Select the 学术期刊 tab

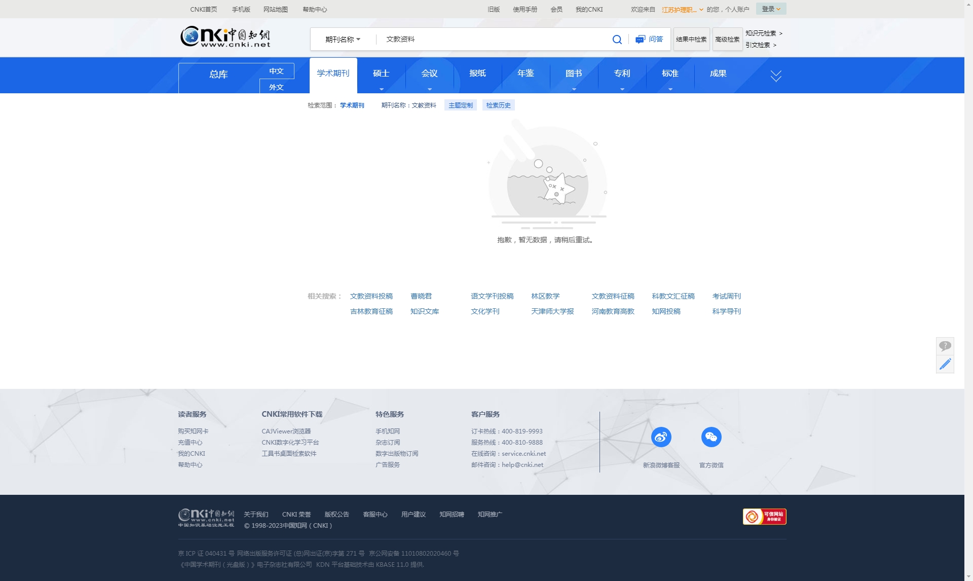pos(333,74)
